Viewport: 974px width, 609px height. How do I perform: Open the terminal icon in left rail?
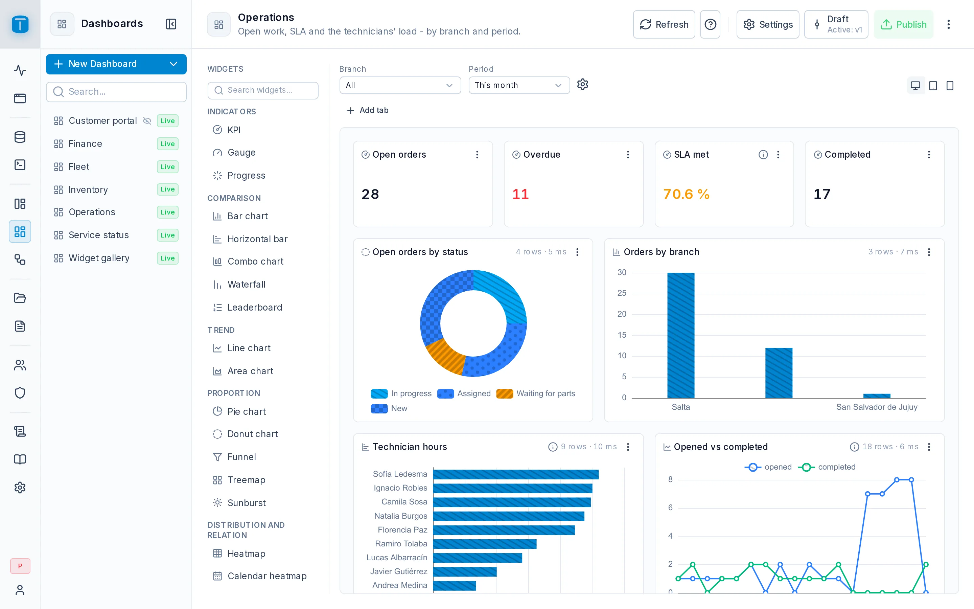click(x=20, y=165)
